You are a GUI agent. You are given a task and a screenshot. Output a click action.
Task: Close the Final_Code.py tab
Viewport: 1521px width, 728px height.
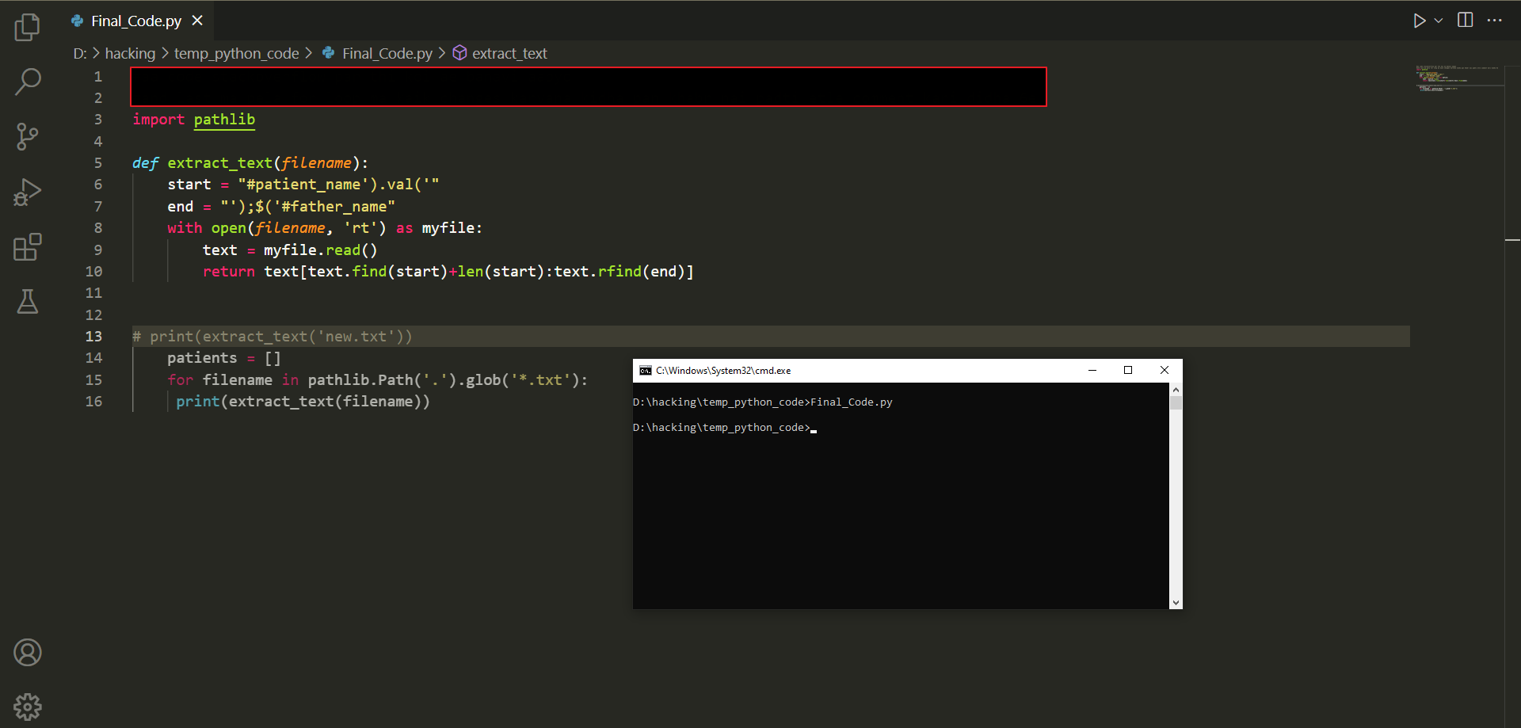coord(197,21)
